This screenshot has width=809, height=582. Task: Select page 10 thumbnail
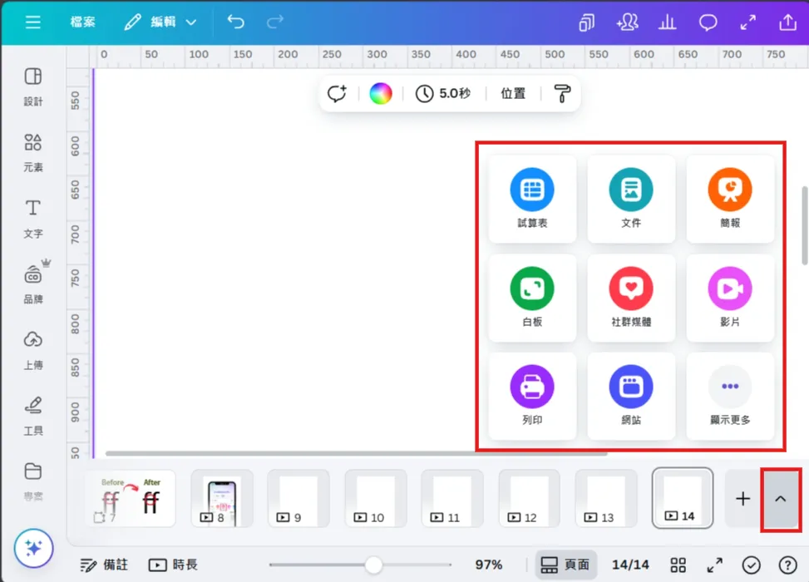[375, 498]
